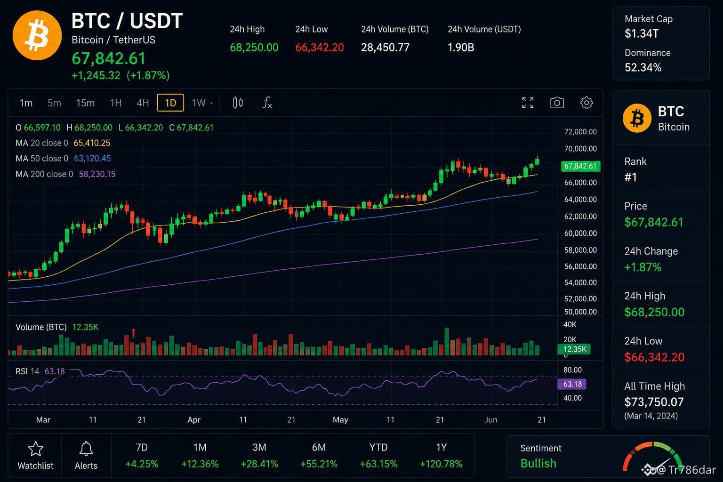The height and width of the screenshot is (482, 723).
Task: Show 1Y performance +120.78%
Action: click(441, 456)
